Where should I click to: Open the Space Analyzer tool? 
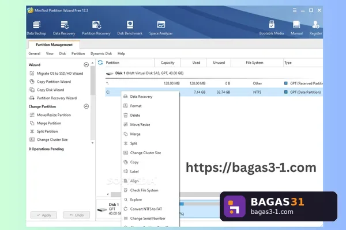point(161,28)
